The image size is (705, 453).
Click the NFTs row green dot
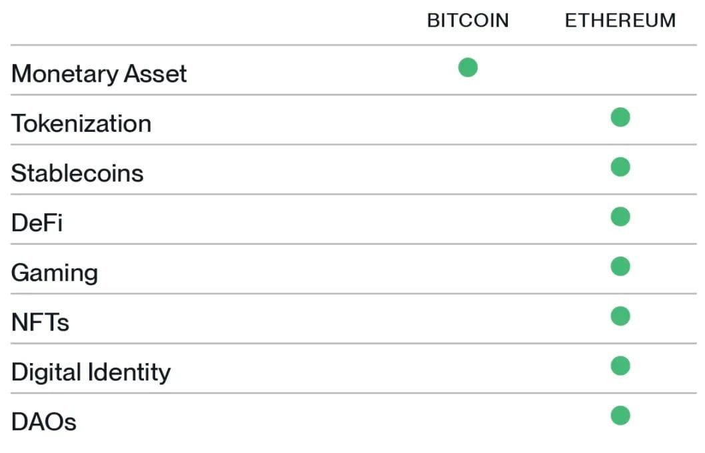(620, 316)
